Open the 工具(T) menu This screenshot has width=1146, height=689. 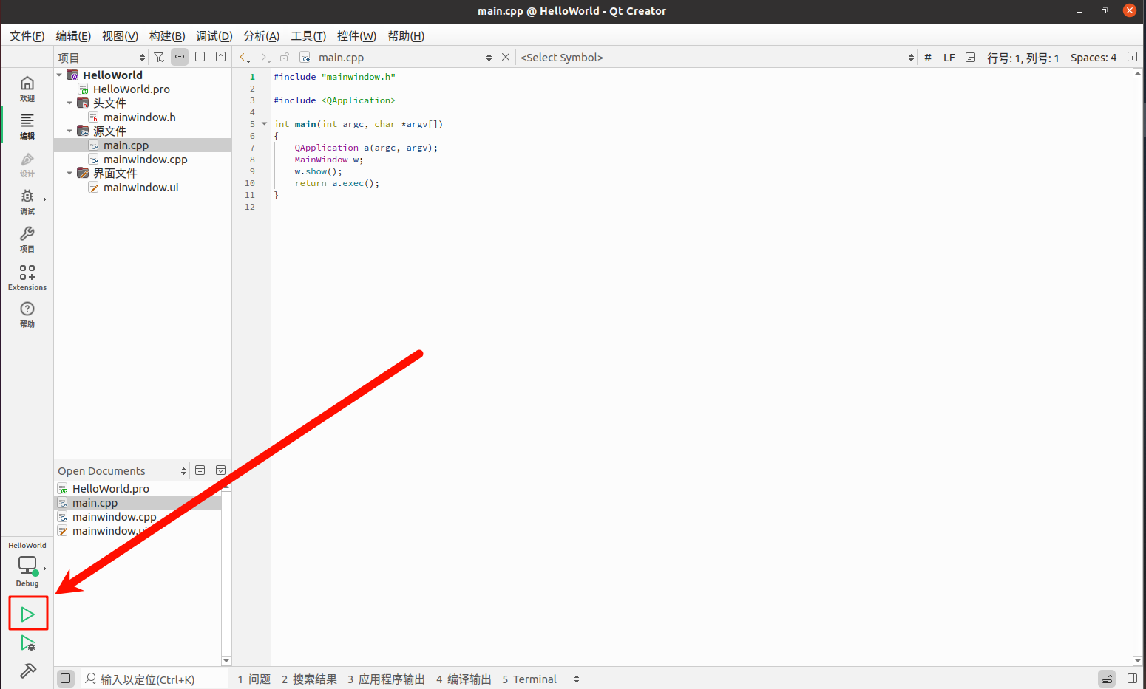308,36
